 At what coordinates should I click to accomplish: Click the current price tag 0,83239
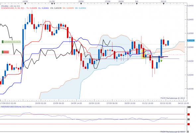191,41
